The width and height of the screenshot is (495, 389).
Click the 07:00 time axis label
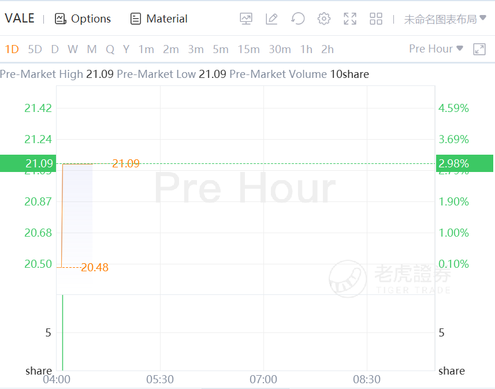pos(263,379)
